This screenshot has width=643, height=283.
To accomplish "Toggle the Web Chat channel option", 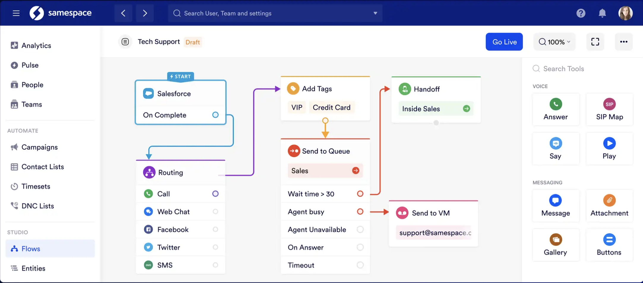I will pyautogui.click(x=215, y=211).
